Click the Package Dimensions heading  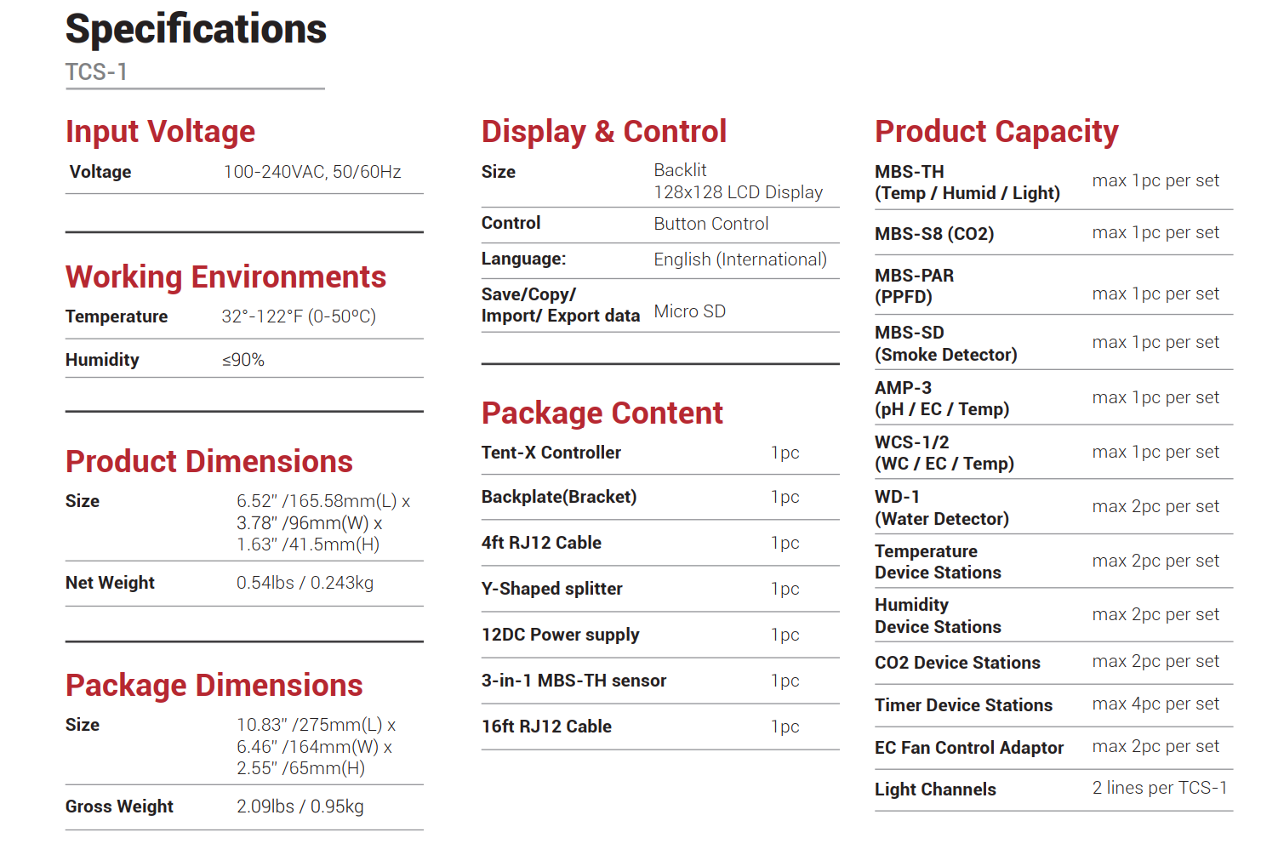(x=214, y=685)
